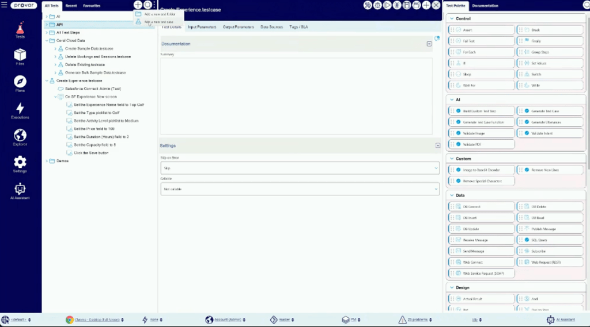
Task: Expand the Demos folder in the tree
Action: pos(47,161)
